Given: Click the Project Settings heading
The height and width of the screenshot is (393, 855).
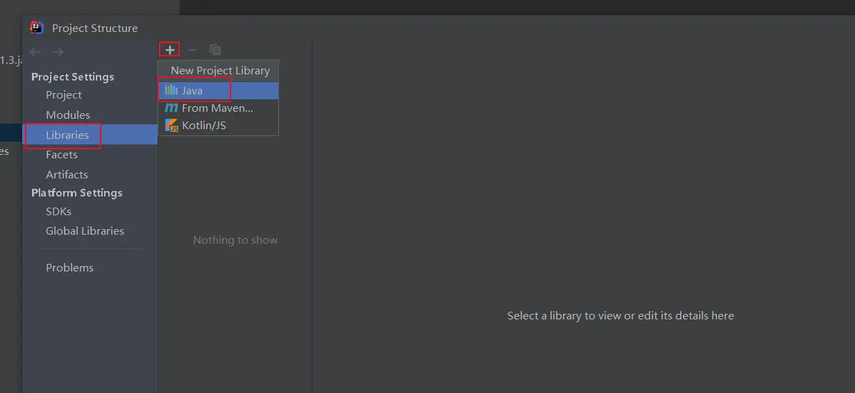Looking at the screenshot, I should tap(73, 76).
